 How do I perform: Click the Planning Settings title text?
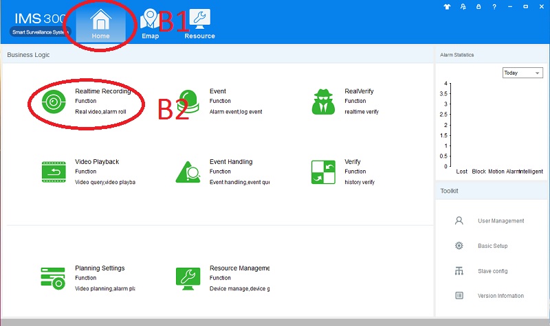coord(100,268)
